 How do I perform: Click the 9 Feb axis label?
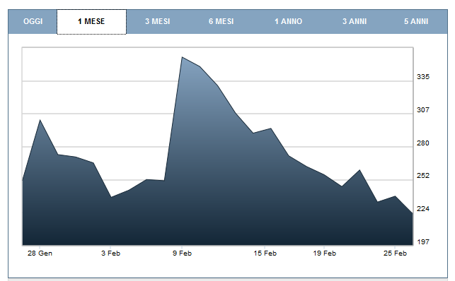183,253
